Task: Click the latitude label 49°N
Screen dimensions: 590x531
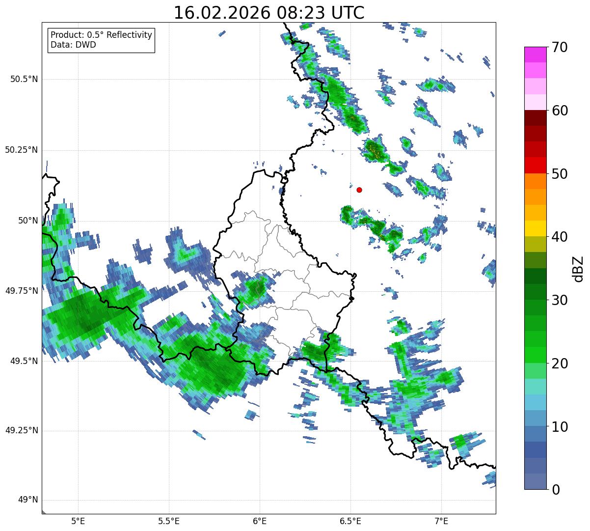Action: pos(27,500)
